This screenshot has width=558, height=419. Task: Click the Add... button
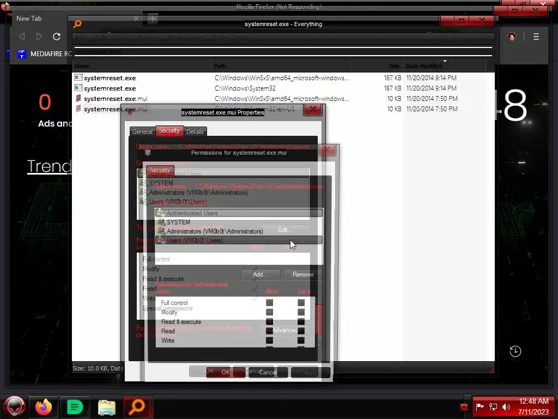tap(260, 274)
